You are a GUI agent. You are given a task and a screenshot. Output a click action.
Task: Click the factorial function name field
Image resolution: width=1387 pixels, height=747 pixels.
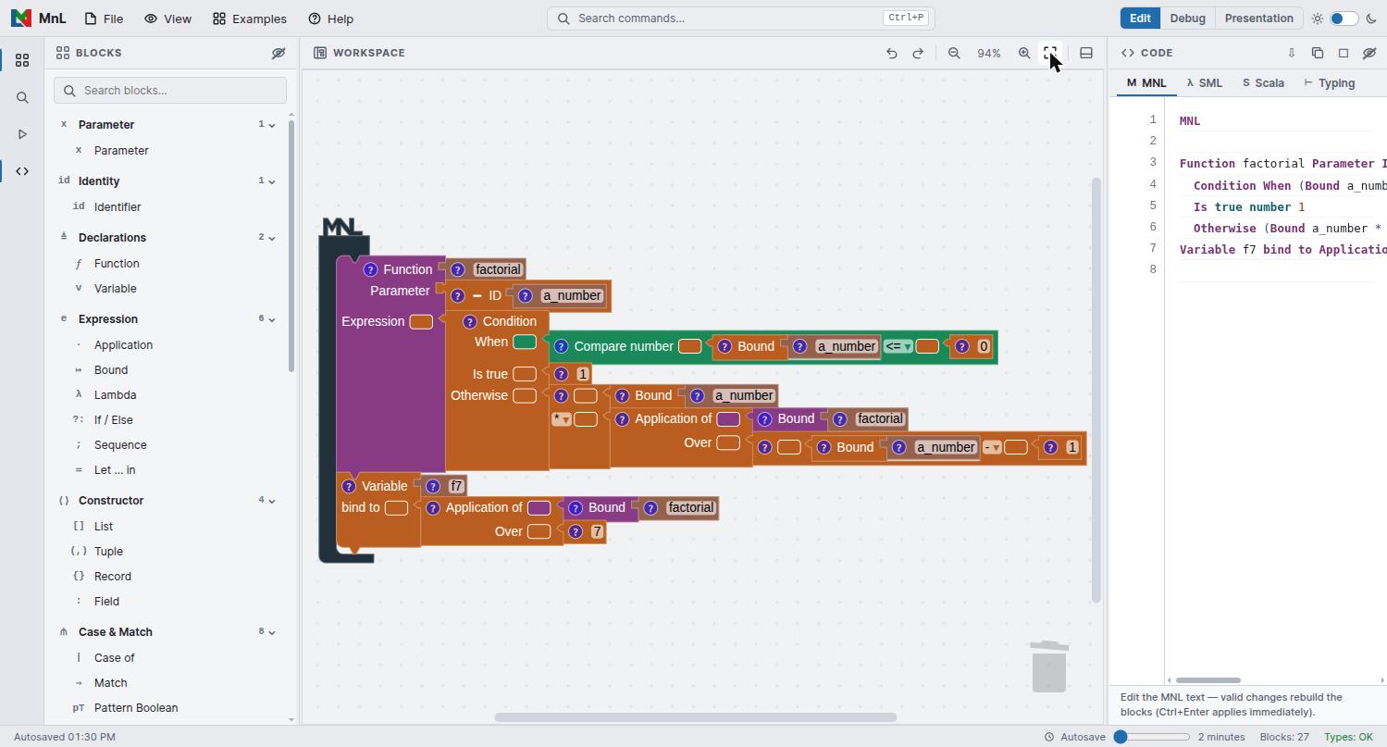[498, 269]
